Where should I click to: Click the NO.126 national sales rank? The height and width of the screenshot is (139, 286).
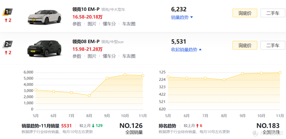(x=131, y=126)
